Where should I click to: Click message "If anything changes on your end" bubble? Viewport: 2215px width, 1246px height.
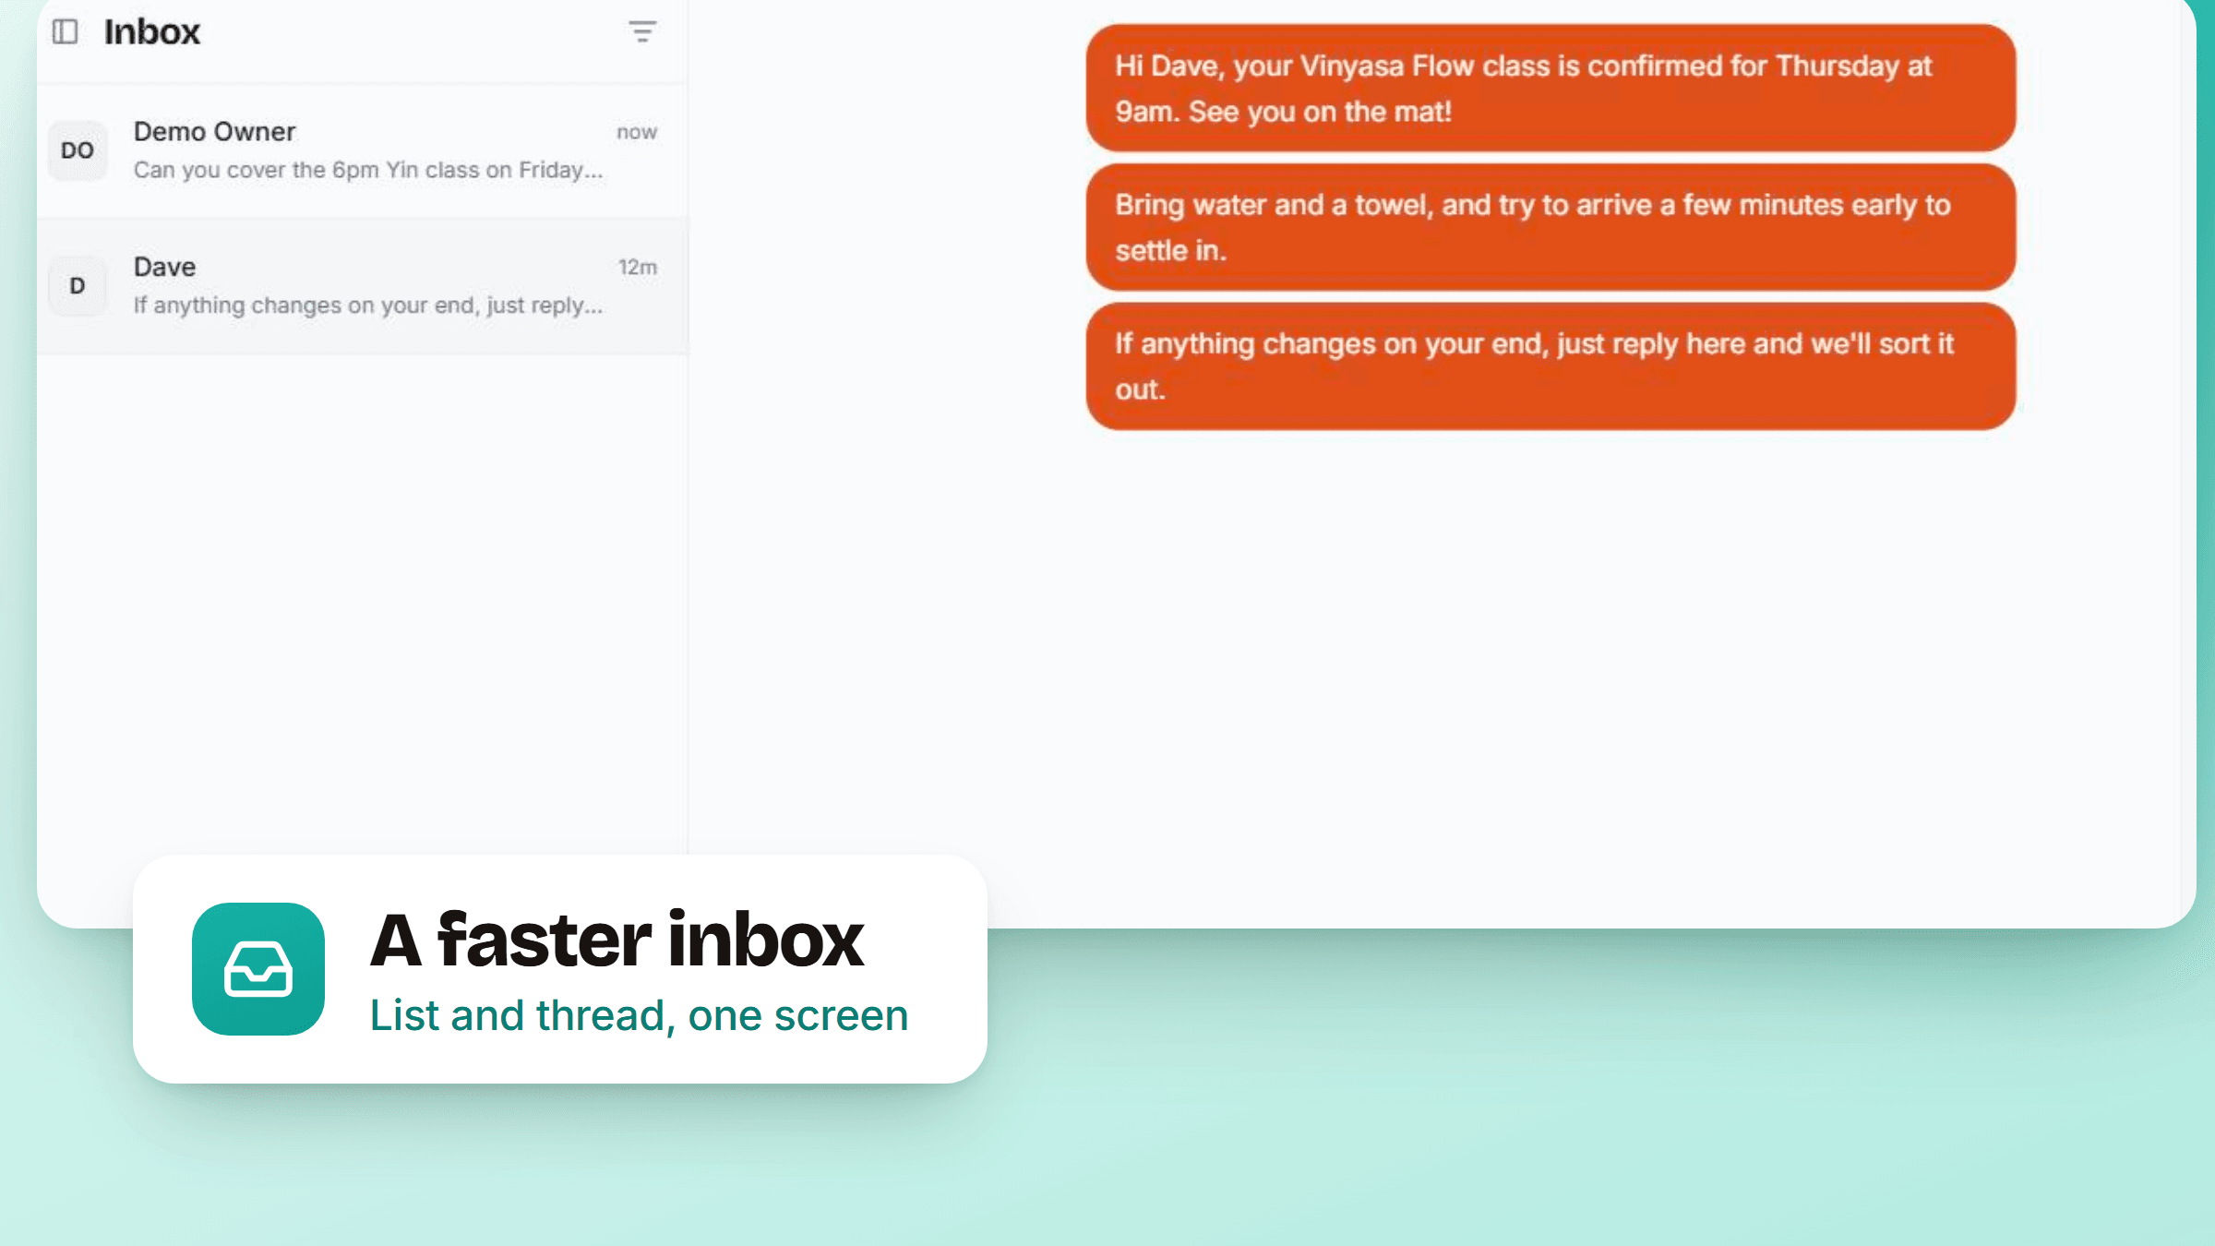pyautogui.click(x=1550, y=366)
